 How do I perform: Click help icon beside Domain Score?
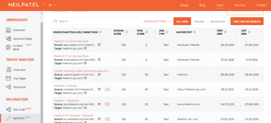[127, 32]
